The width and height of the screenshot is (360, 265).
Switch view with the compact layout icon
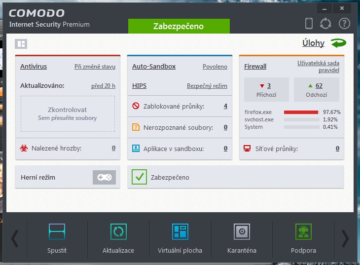pyautogui.click(x=21, y=43)
